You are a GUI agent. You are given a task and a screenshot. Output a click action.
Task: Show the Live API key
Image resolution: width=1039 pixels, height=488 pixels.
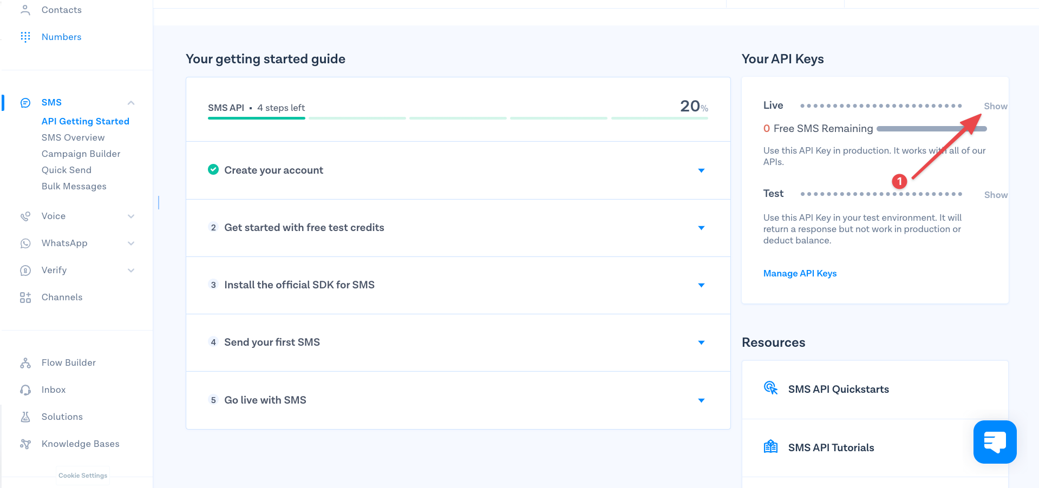click(996, 106)
